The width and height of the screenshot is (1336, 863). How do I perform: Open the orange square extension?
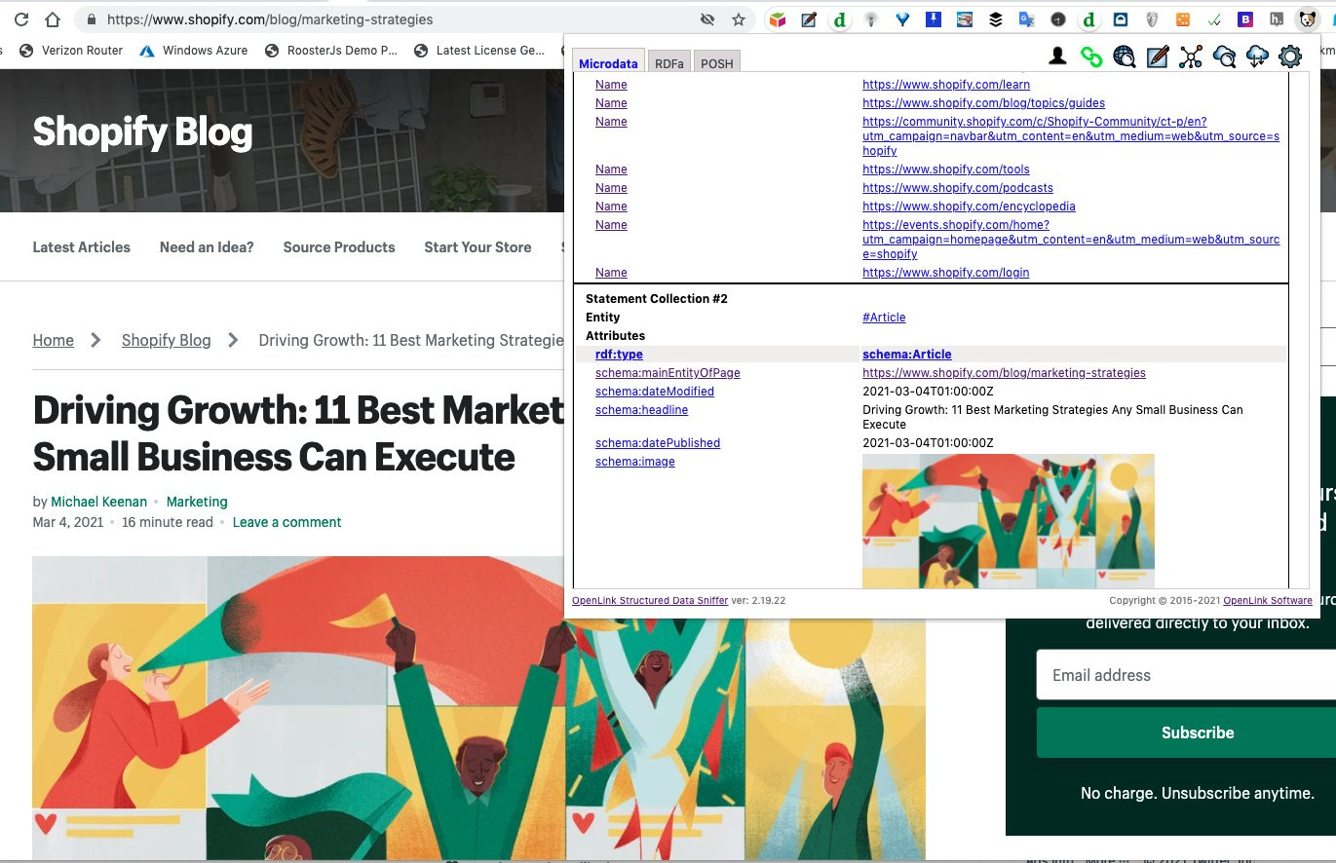(x=1183, y=19)
